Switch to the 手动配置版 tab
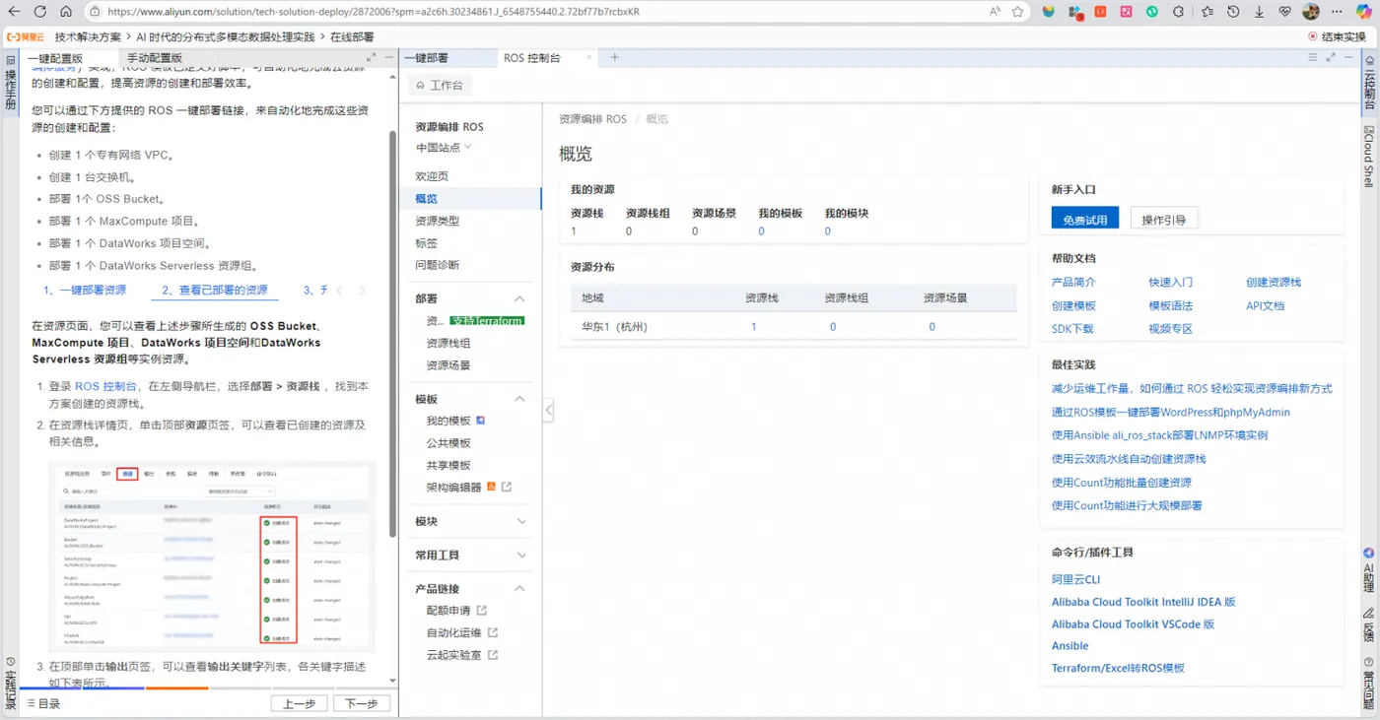 [x=155, y=58]
